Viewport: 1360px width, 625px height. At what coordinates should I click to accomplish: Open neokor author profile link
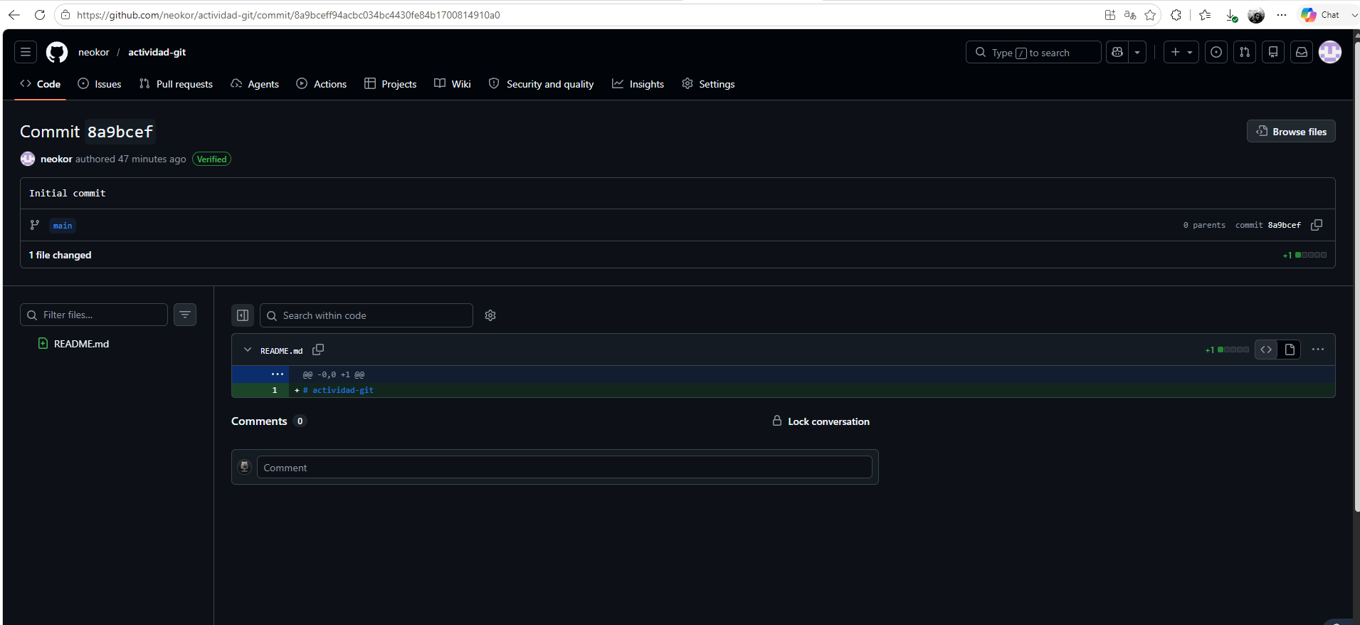coord(56,159)
